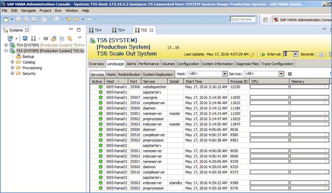Click the copy icon right of Seconds
Image resolution: width=332 pixels, height=193 pixels.
tap(321, 54)
